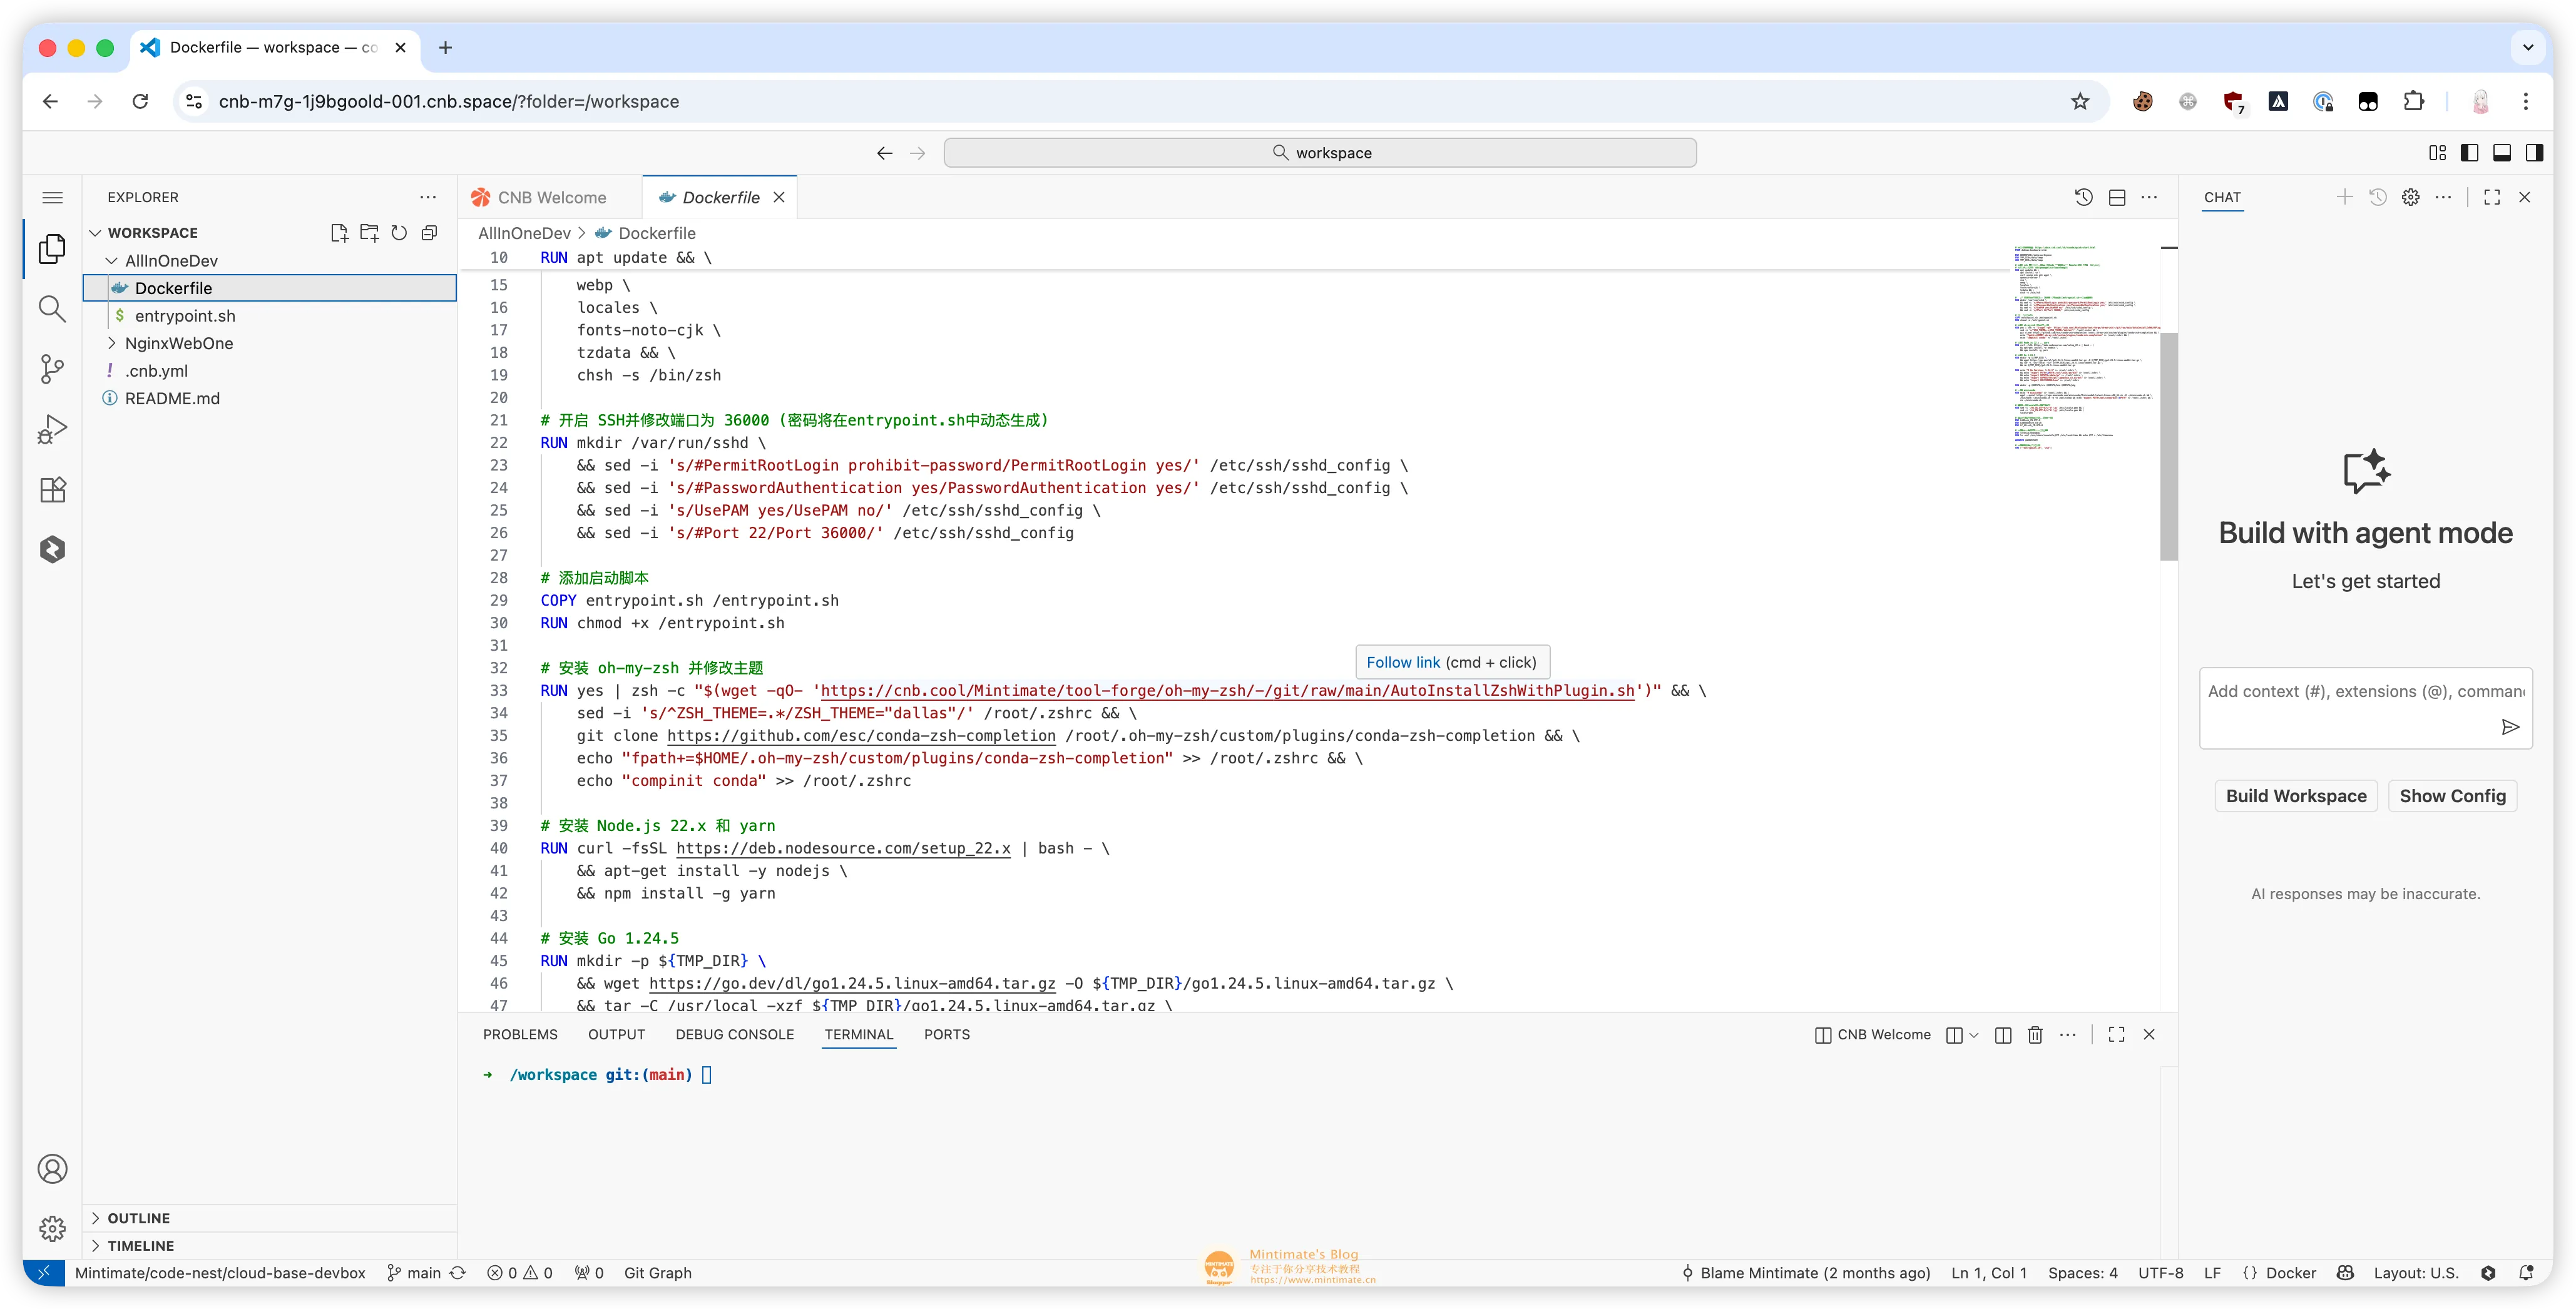
Task: Toggle the secondary sidebar layout button
Action: pyautogui.click(x=2534, y=153)
